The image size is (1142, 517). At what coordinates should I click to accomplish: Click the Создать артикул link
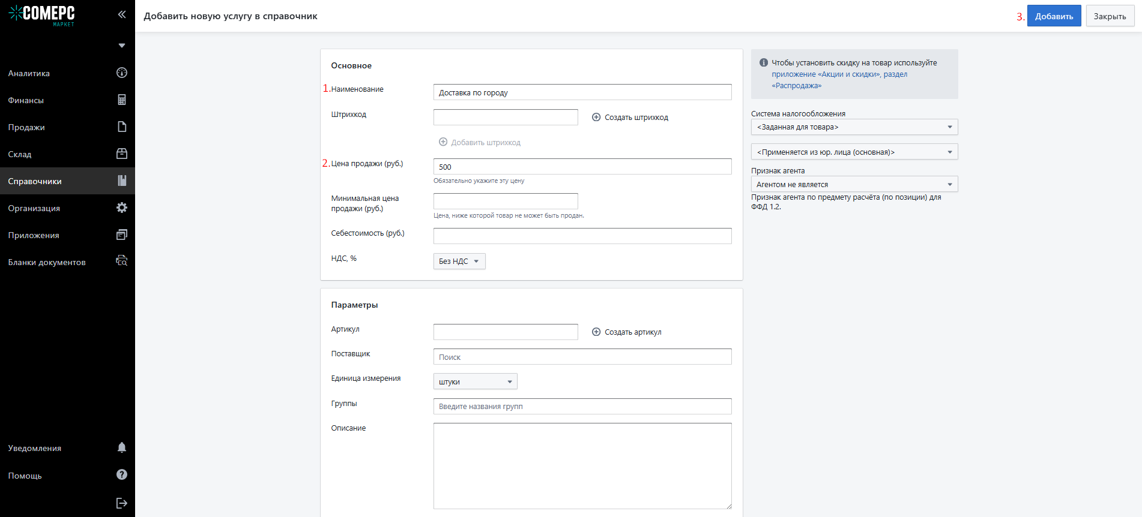click(x=632, y=332)
